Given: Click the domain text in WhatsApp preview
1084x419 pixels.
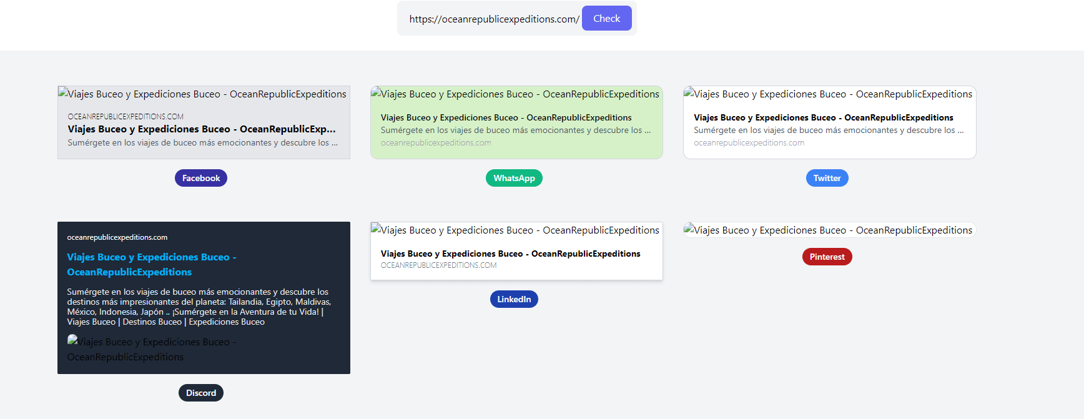Looking at the screenshot, I should pyautogui.click(x=436, y=142).
